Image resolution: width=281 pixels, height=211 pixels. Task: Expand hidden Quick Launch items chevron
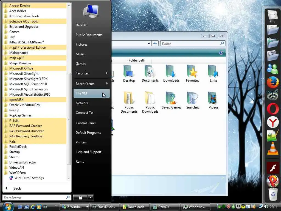point(56,206)
